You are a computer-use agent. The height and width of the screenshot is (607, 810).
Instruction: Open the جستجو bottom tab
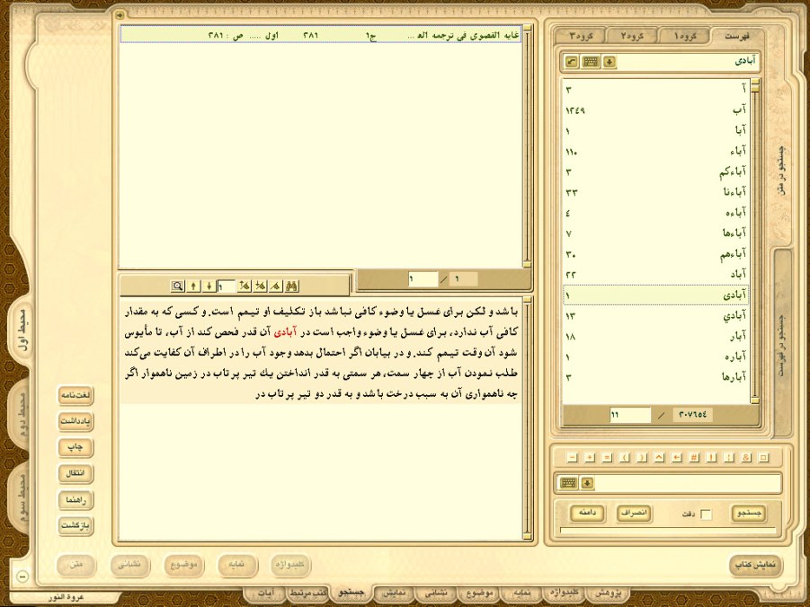pyautogui.click(x=350, y=594)
